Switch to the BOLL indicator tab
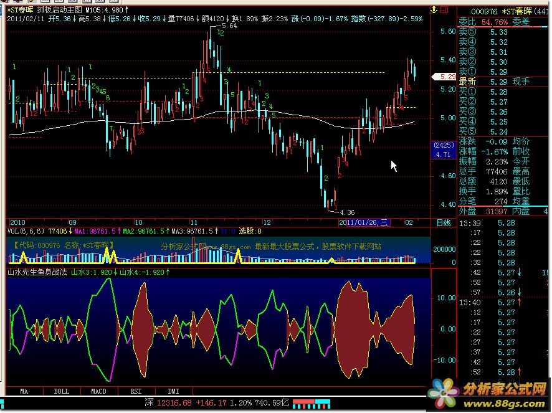552x413 pixels. 62,392
